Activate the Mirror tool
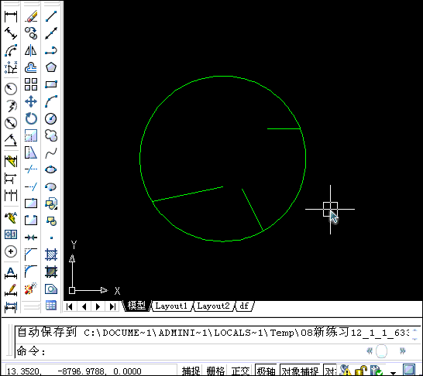The image size is (423, 376). [x=31, y=50]
